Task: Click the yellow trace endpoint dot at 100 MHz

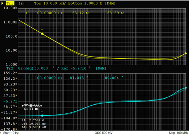Action: pos(186,53)
